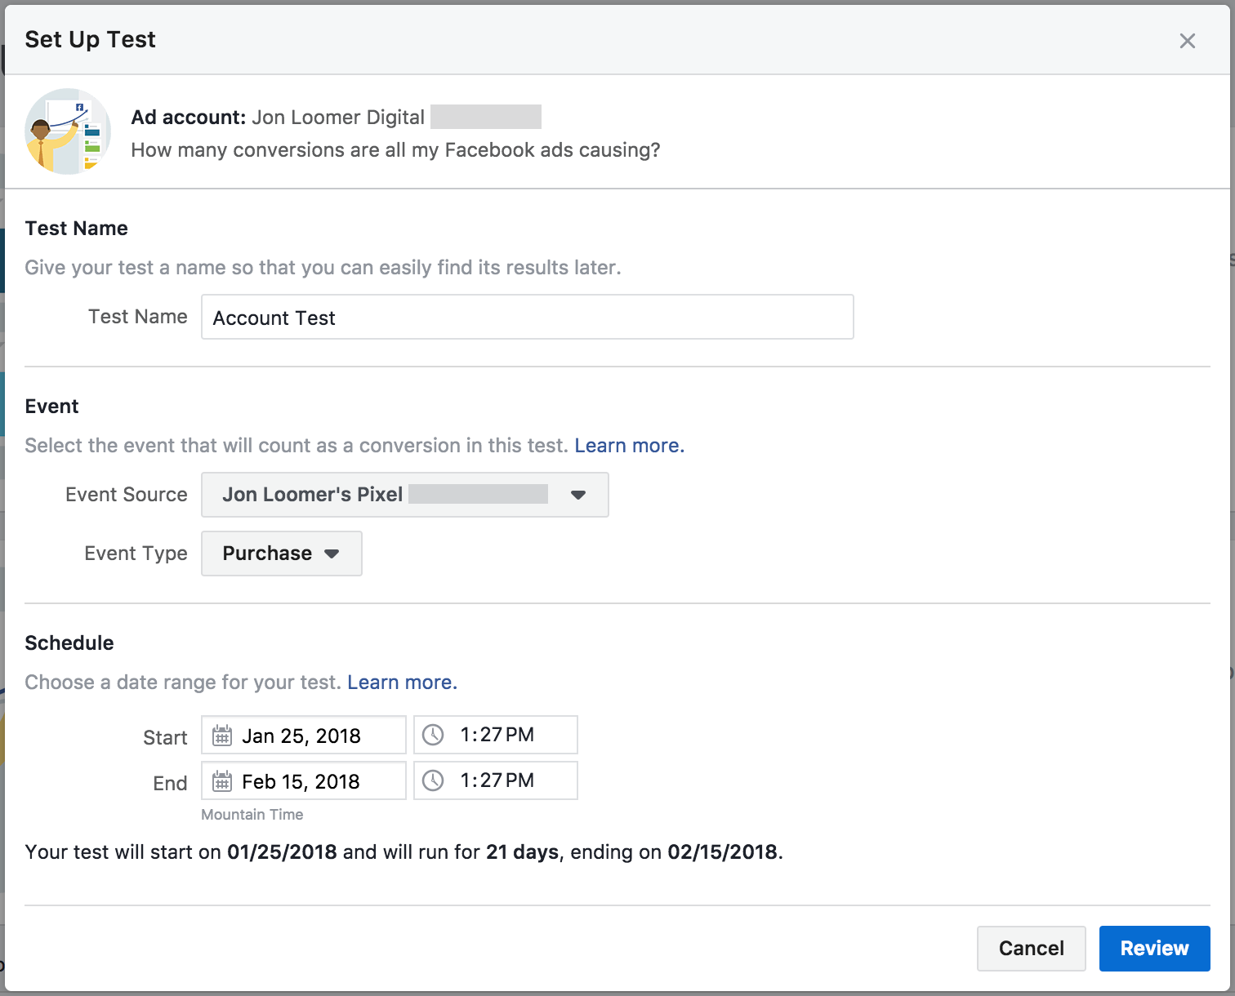1235x996 pixels.
Task: Click the Purchase dropdown arrow
Action: point(332,554)
